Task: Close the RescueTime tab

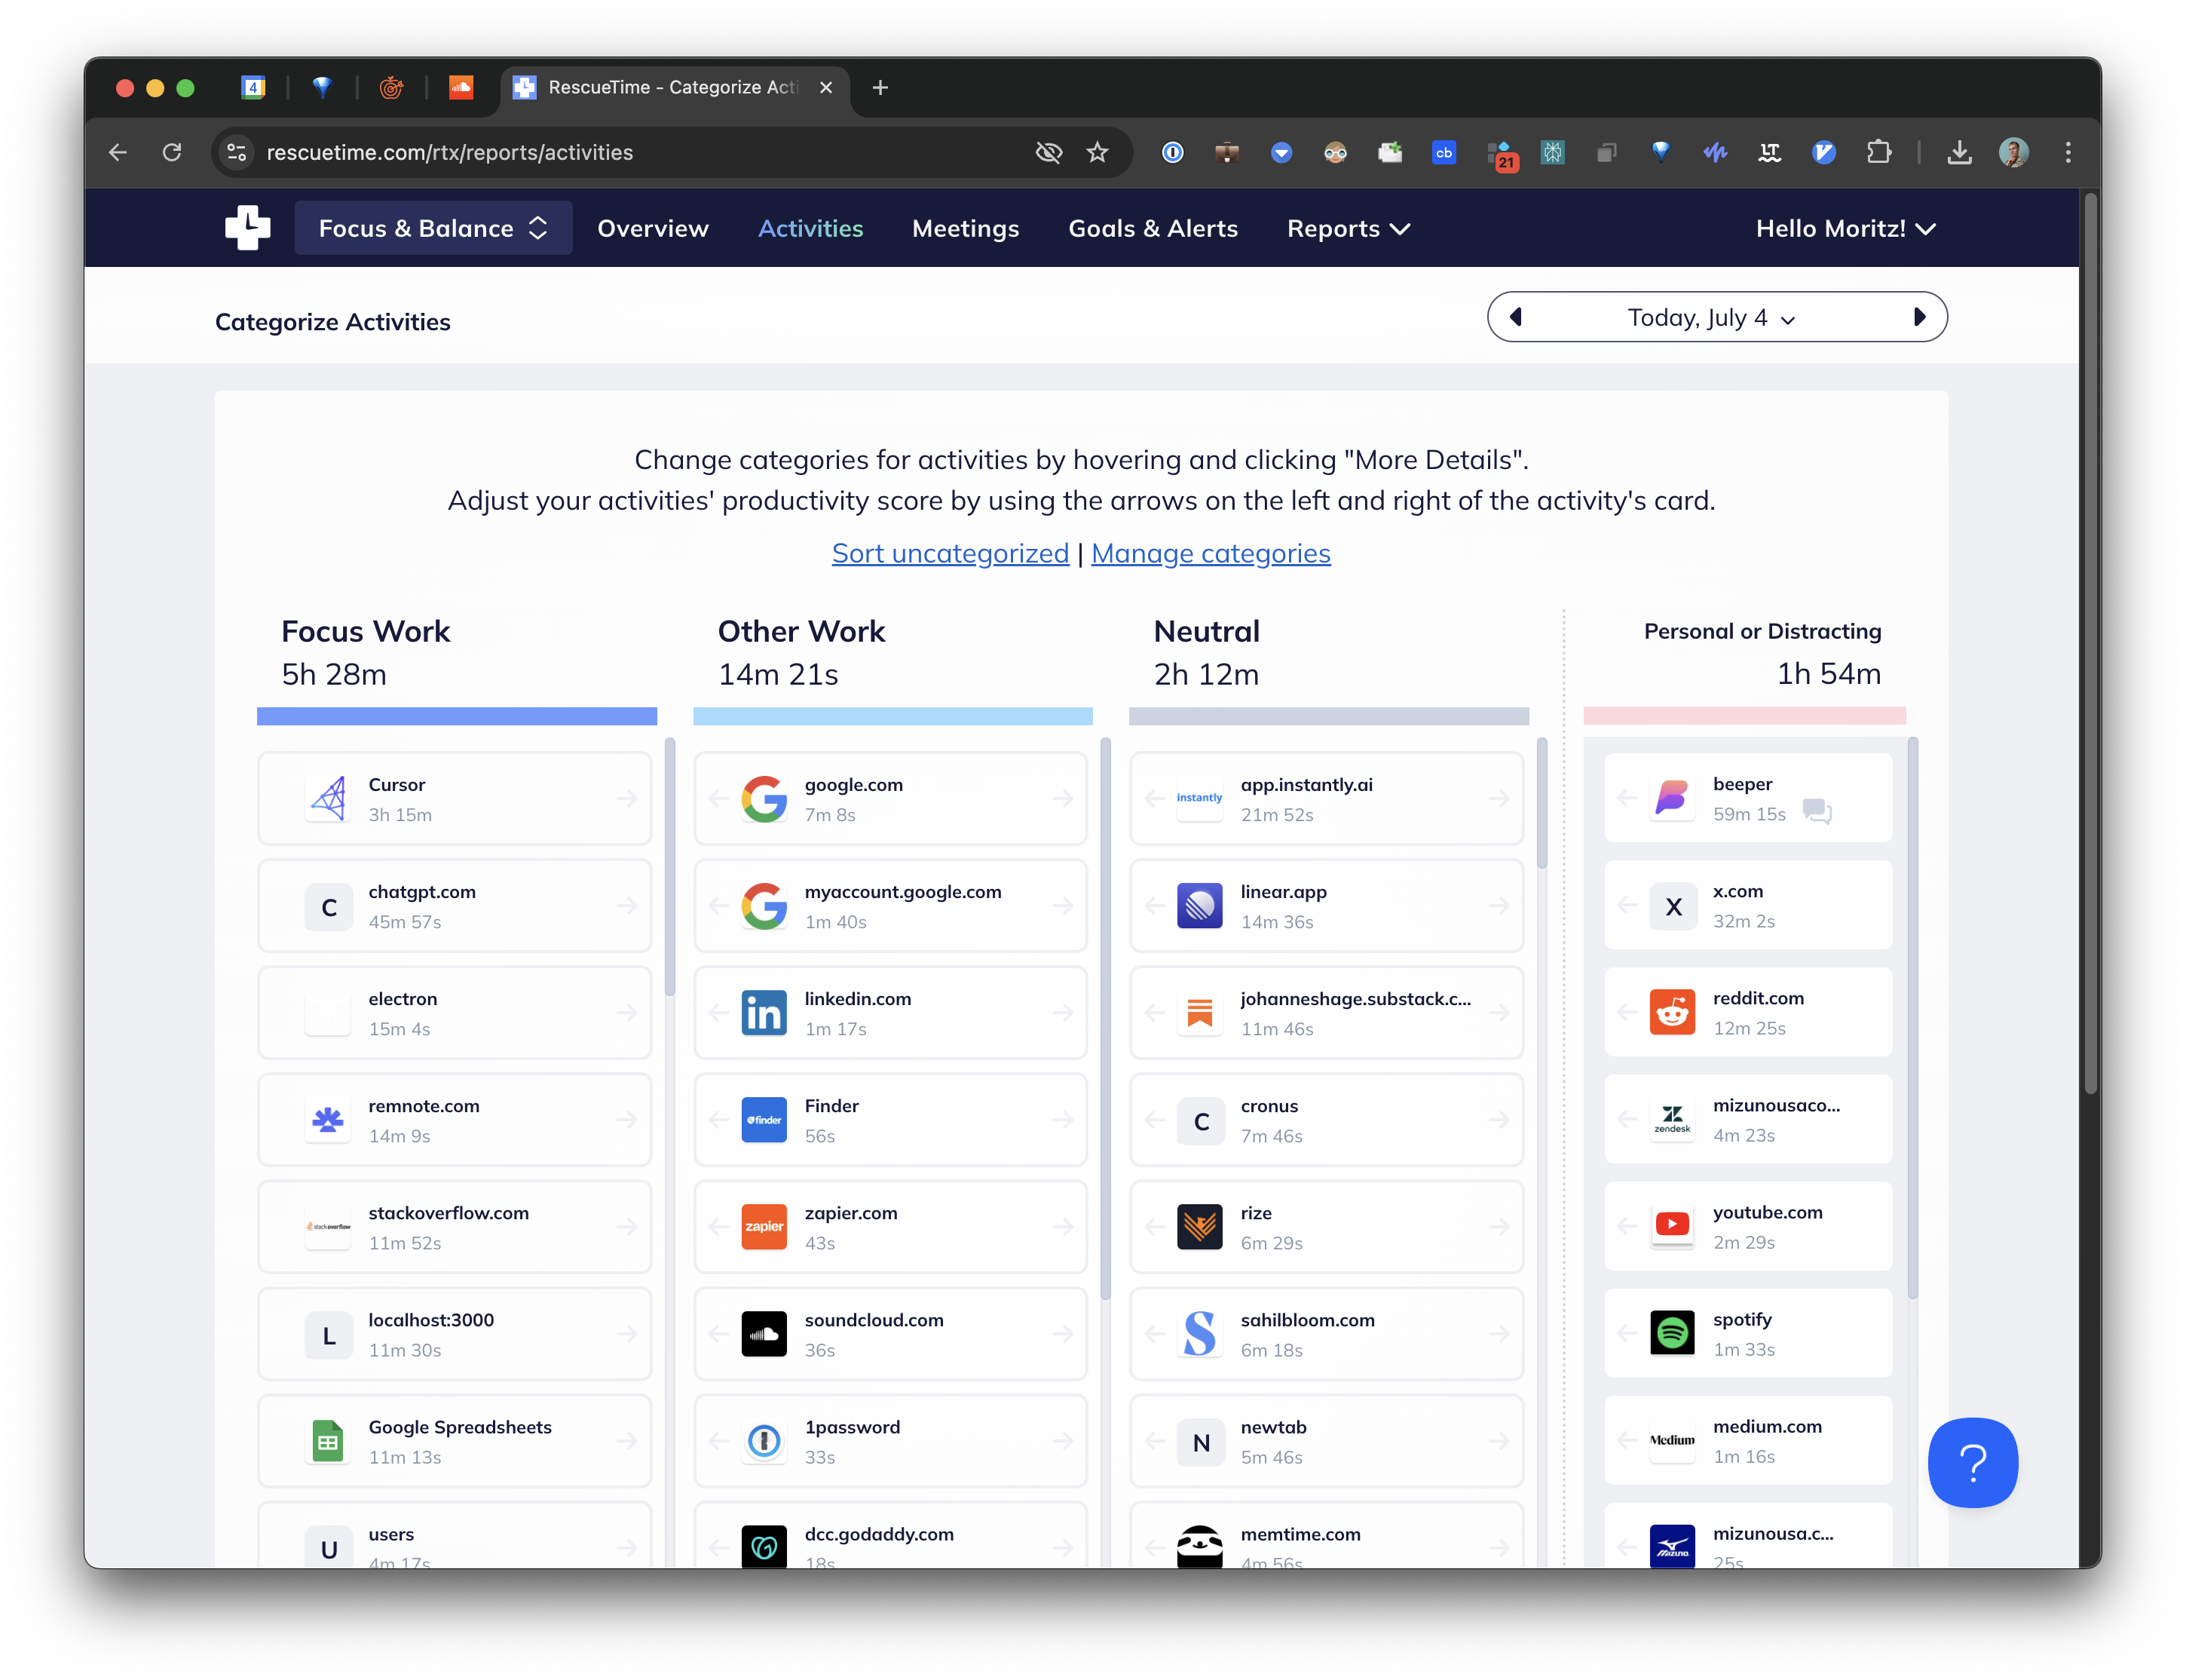Action: point(825,87)
